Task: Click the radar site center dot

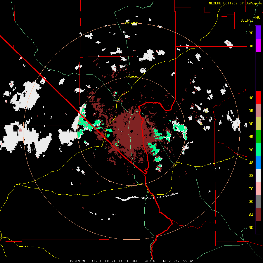Action: click(x=132, y=131)
